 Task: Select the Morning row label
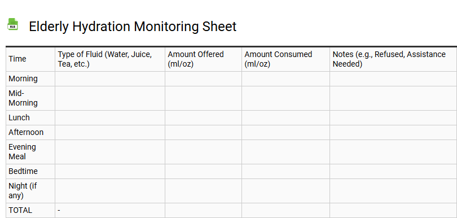pyautogui.click(x=23, y=79)
